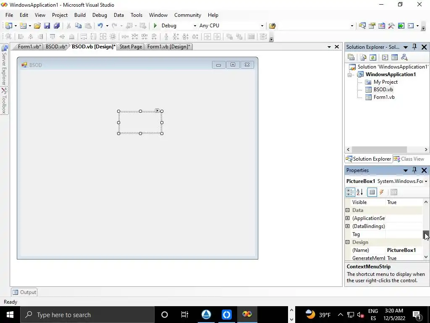Switch to the Class View tab
The image size is (430, 323).
[409, 159]
